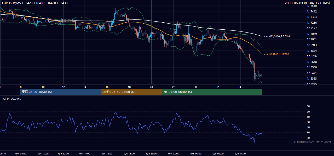Click the 6/4 08:00 time label
The image size is (334, 156).
point(21,153)
